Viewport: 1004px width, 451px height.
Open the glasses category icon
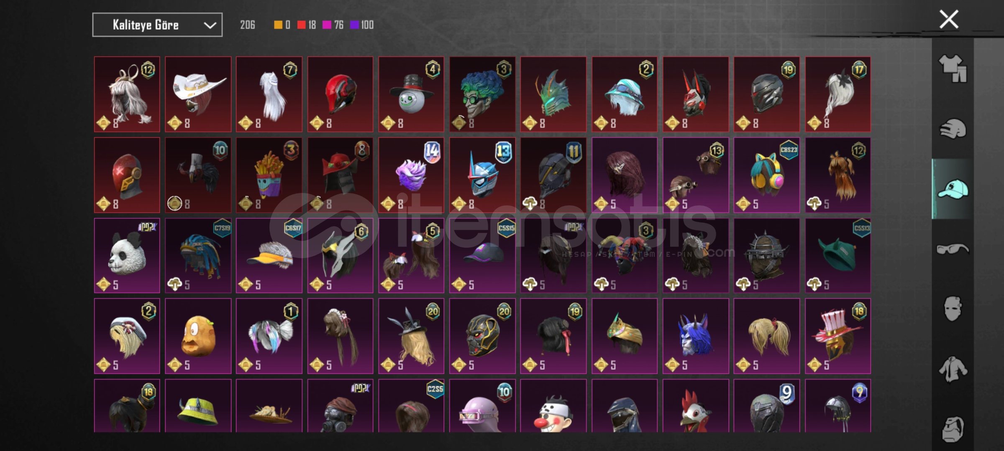tap(953, 249)
